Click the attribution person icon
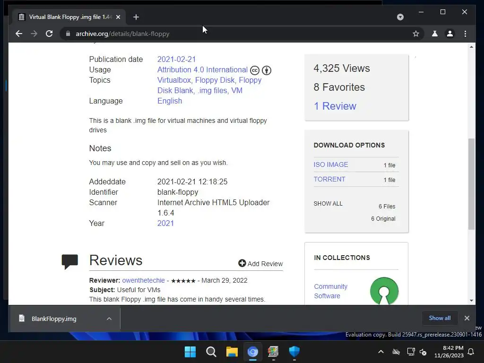 tap(267, 70)
